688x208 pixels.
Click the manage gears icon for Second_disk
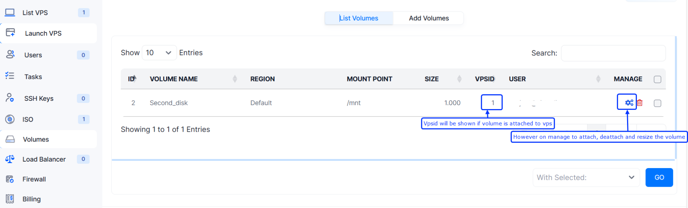pos(629,103)
